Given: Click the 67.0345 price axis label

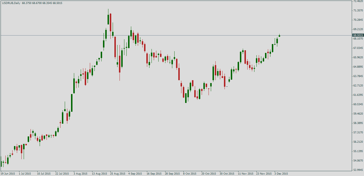Looking at the screenshot, I should point(358,48).
